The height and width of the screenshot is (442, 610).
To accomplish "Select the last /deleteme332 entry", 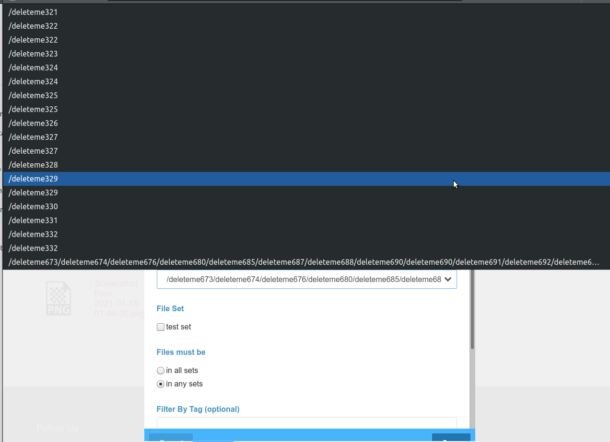I will point(33,248).
